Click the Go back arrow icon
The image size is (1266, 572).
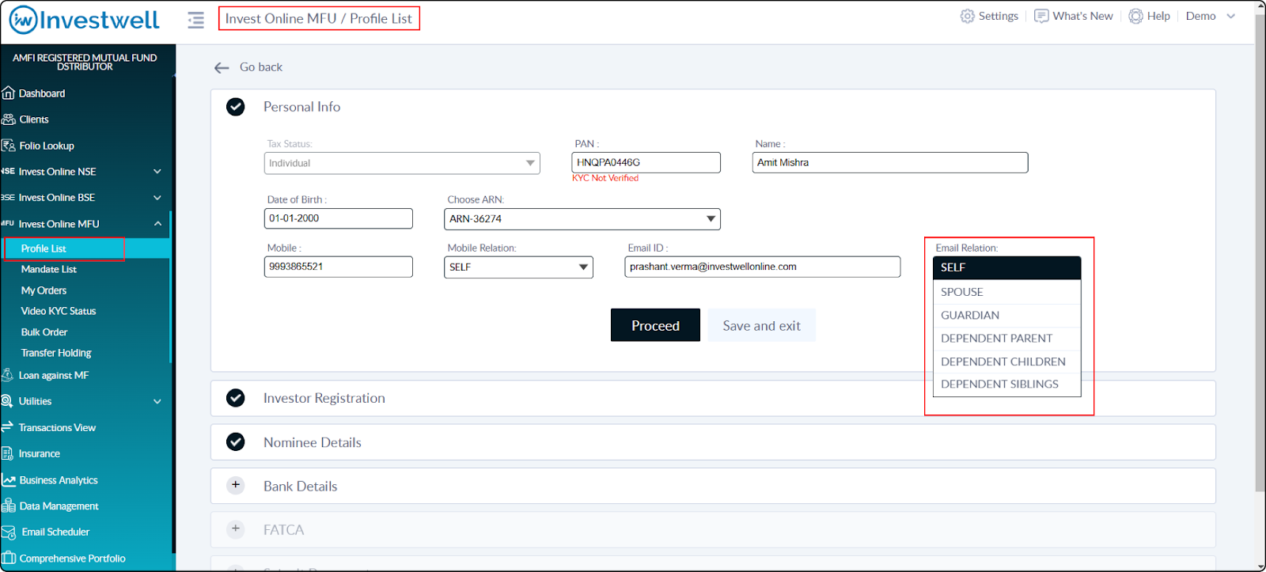(222, 68)
